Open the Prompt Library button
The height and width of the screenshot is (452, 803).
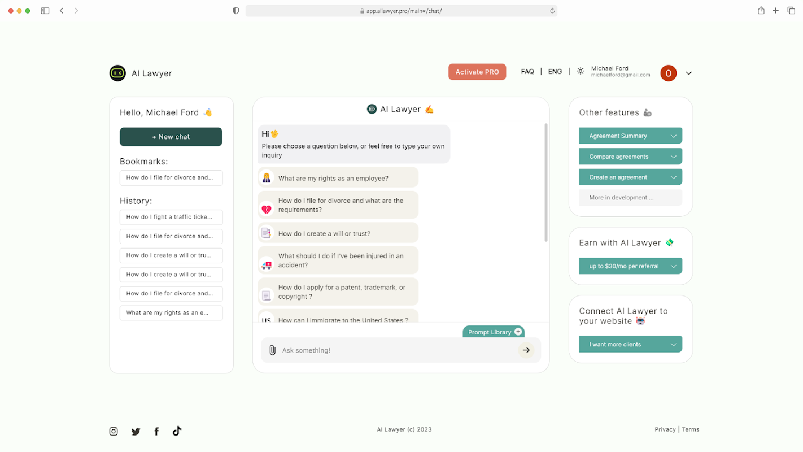tap(494, 332)
